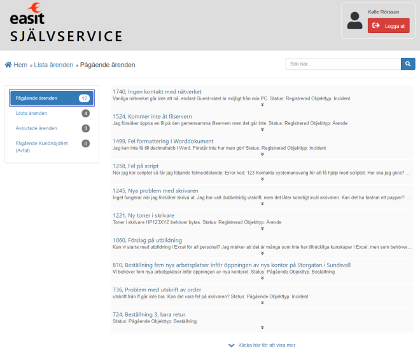Click the home icon in breadcrumb

8,65
